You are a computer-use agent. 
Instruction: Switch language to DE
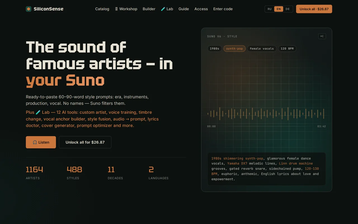288,9
